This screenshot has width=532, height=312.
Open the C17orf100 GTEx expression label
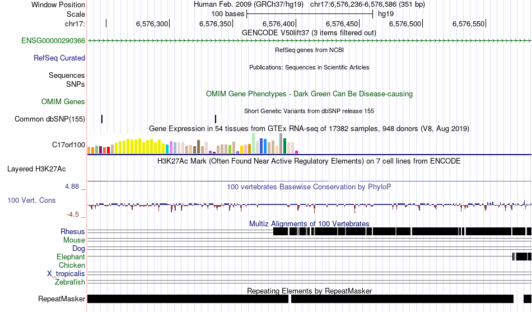(68, 145)
